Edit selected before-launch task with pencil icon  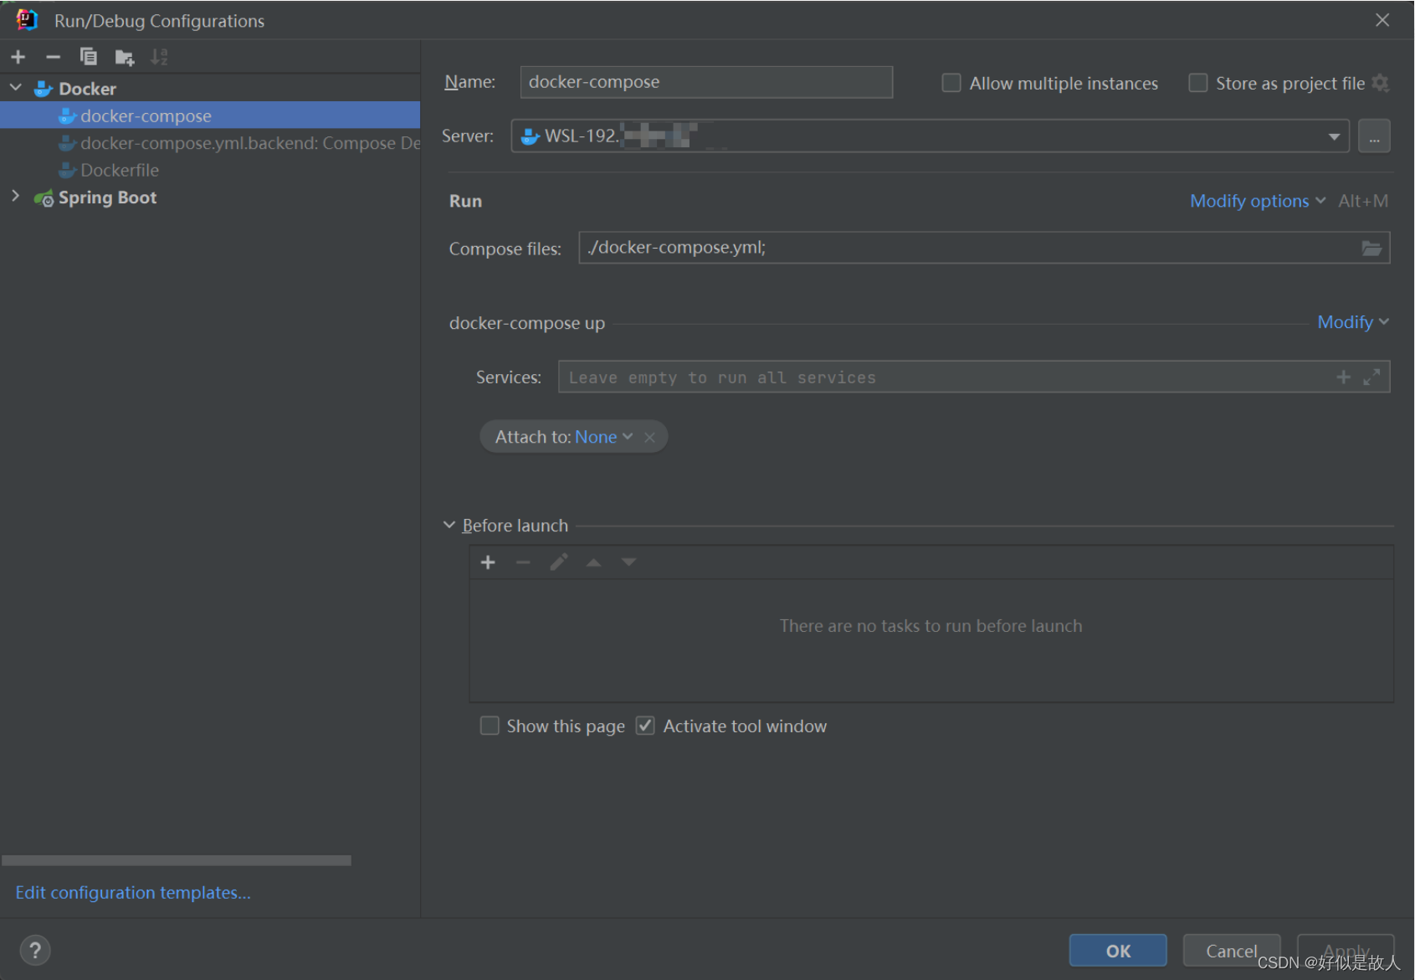point(558,562)
